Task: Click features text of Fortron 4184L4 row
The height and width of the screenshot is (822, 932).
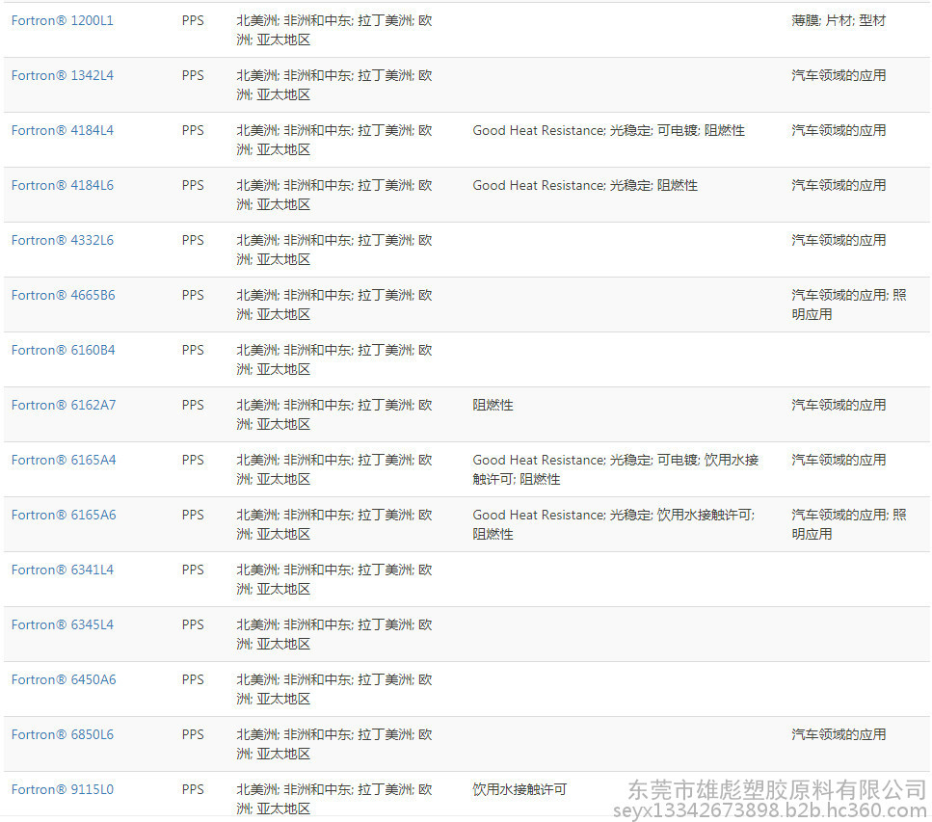Action: point(609,130)
